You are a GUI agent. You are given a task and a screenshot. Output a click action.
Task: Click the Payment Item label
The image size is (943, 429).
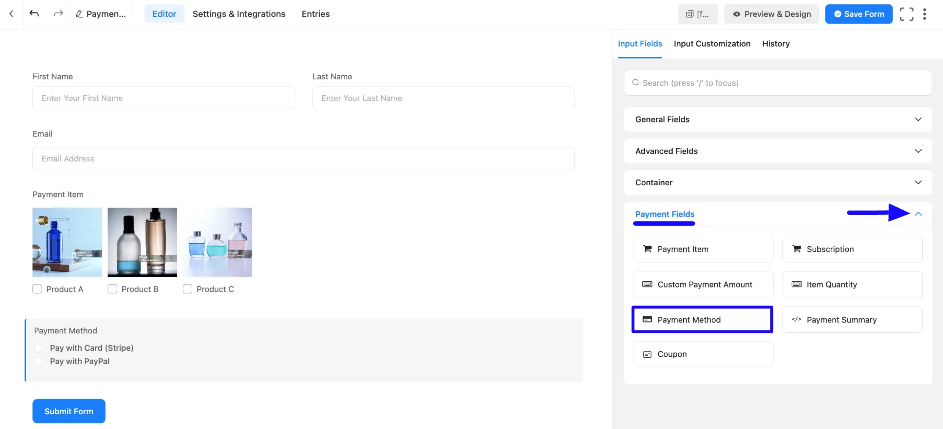coord(58,194)
